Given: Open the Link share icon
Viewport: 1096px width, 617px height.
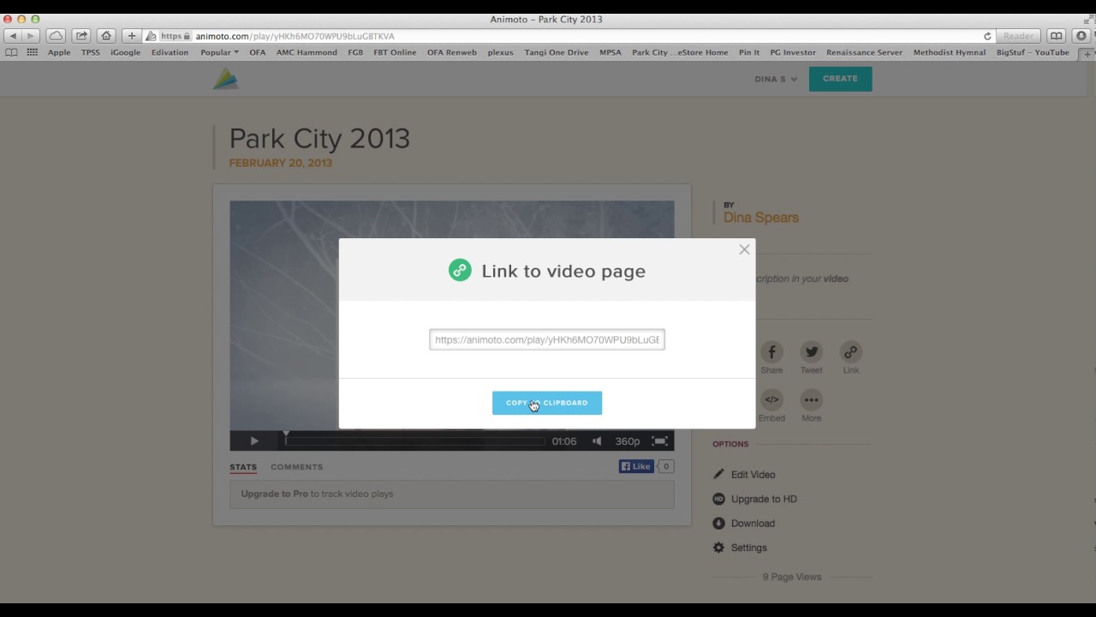Looking at the screenshot, I should 850,352.
